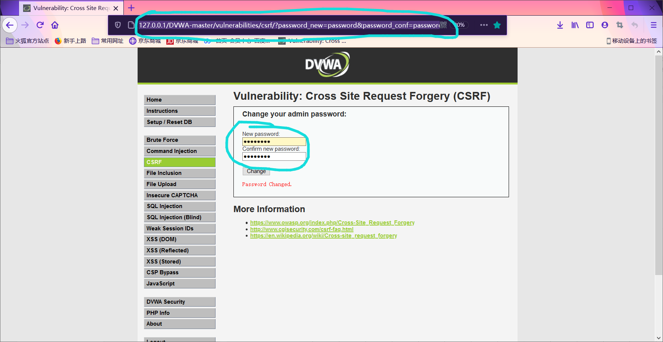Image resolution: width=663 pixels, height=342 pixels.
Task: Click the 'Password Changed.' message
Action: point(267,184)
